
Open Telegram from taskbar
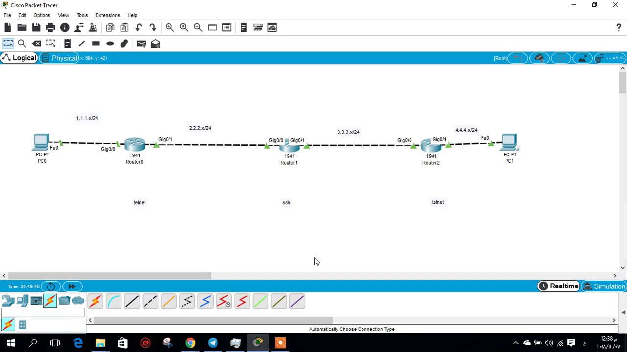213,343
